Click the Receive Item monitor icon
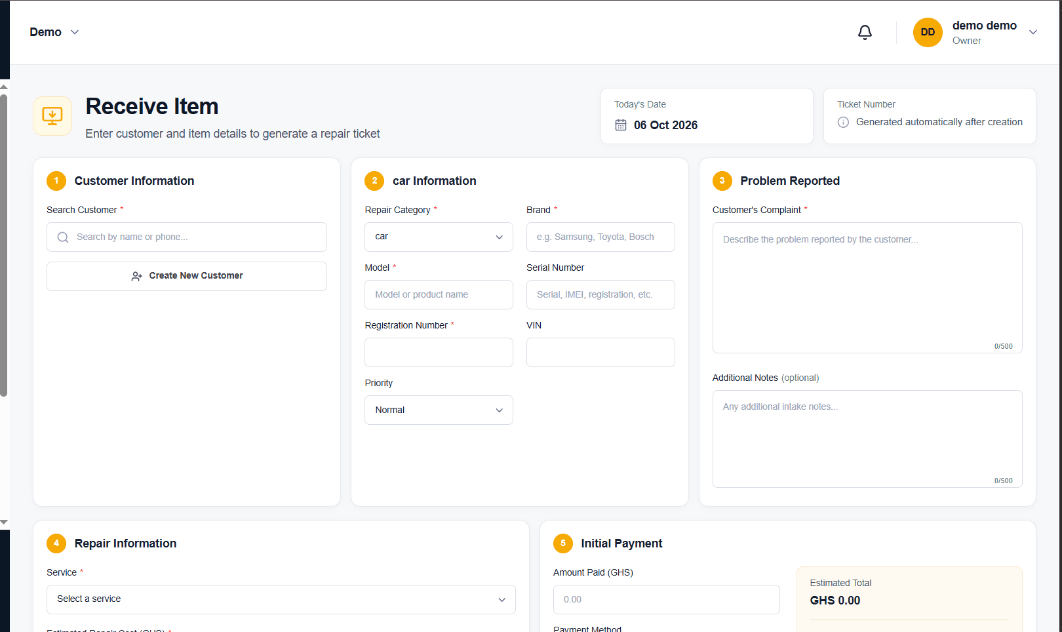The height and width of the screenshot is (632, 1062). point(52,116)
